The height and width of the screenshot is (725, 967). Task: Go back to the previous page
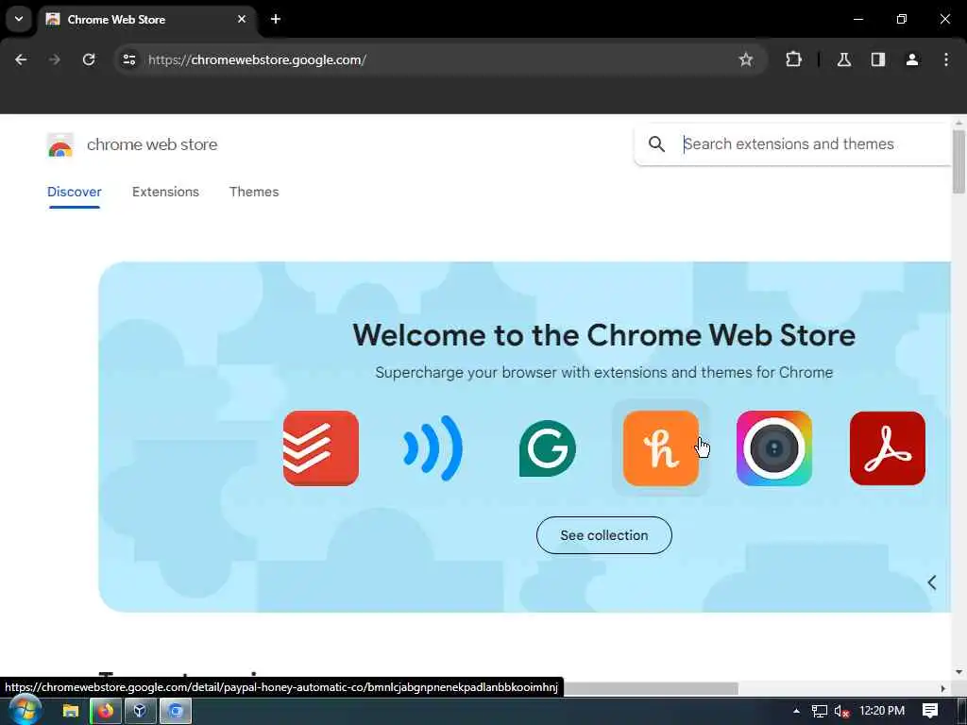pos(21,59)
